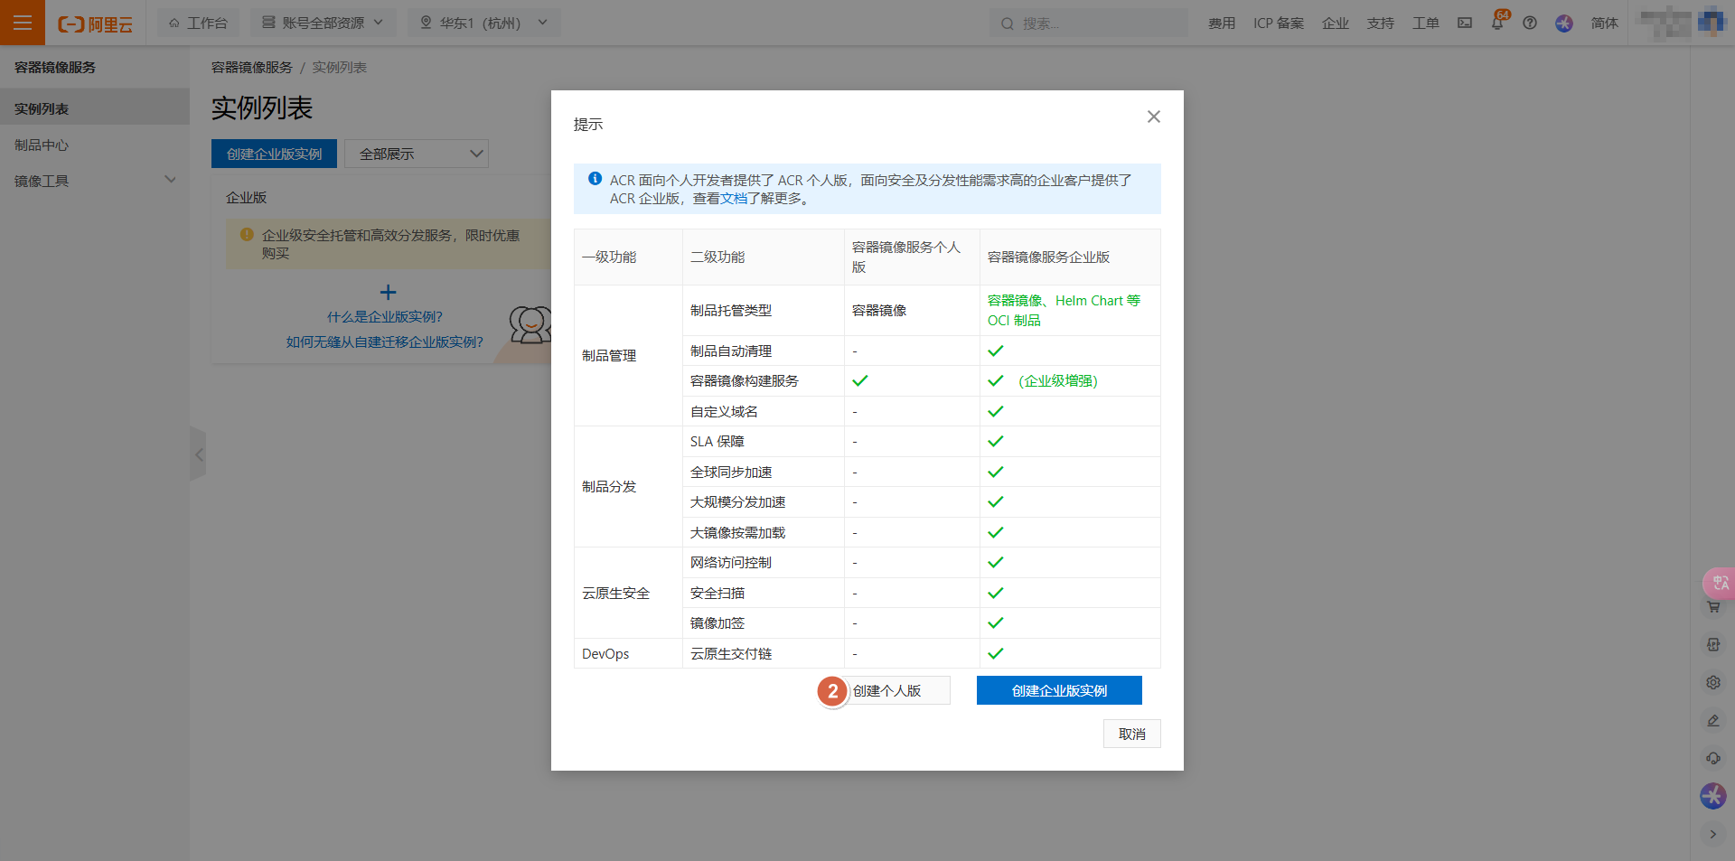1735x861 pixels.
Task: Click the 自定义域名 table cell
Action: 764,411
